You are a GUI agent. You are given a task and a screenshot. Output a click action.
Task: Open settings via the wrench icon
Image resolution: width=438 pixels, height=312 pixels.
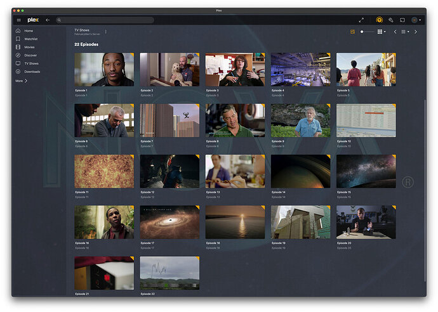pyautogui.click(x=391, y=20)
